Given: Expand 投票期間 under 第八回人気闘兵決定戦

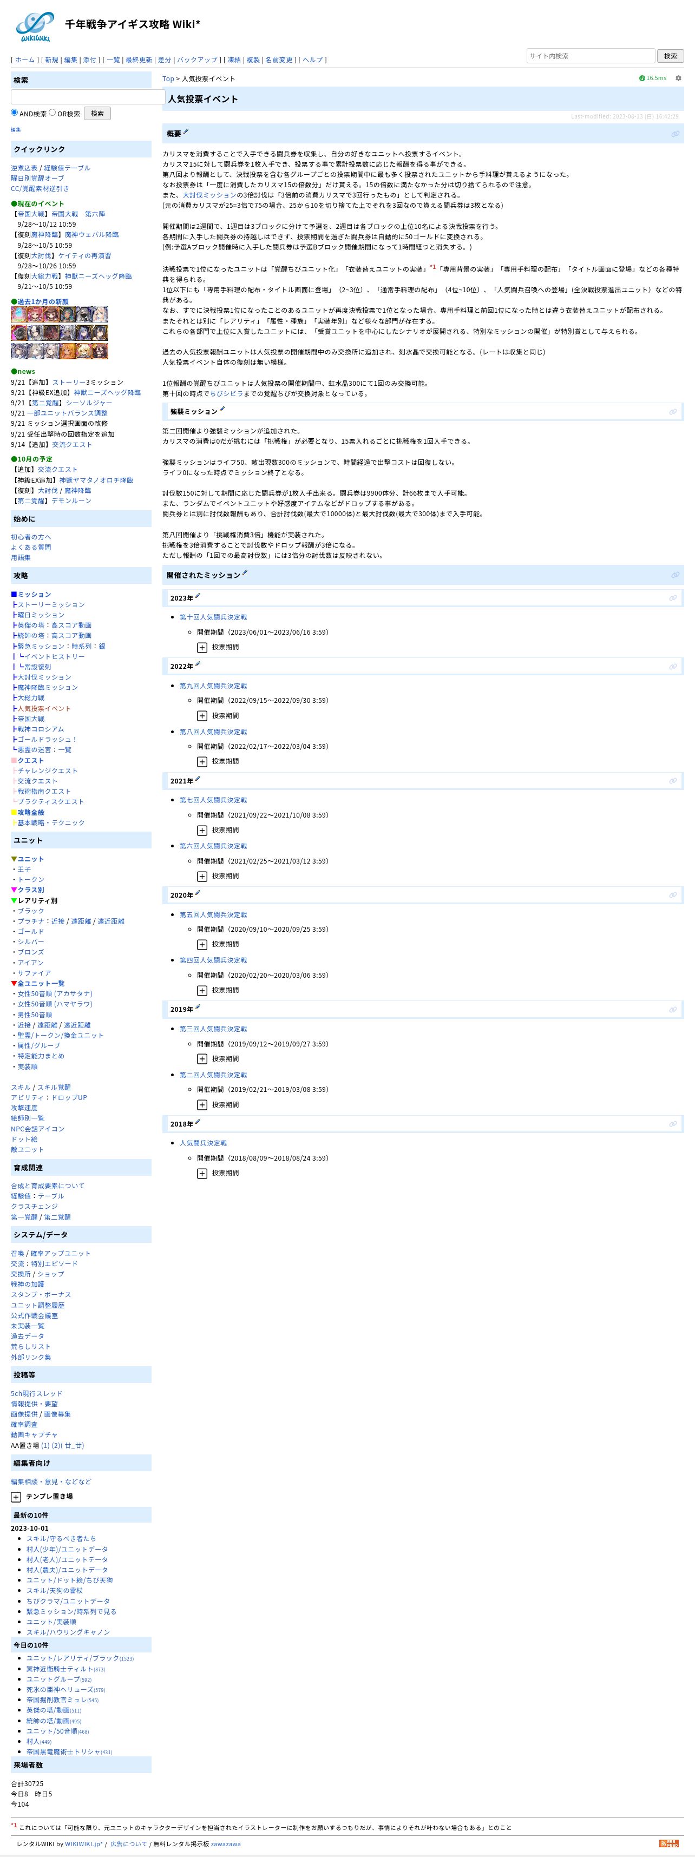Looking at the screenshot, I should (202, 762).
